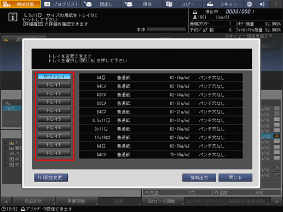
Task: Select サブトレイ bypass tray
Action: click(54, 76)
